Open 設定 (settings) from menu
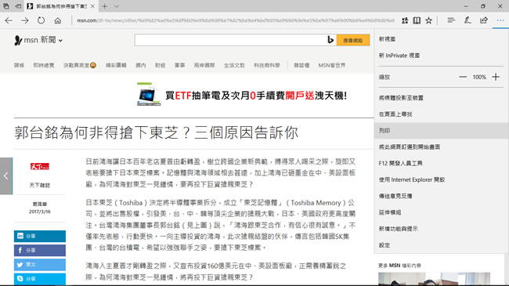Viewport: 509px width, 286px height. click(x=442, y=245)
